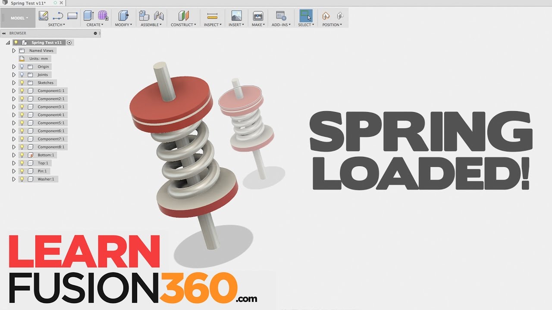
Task: Select Component3:1 in the browser
Action: pyautogui.click(x=51, y=107)
